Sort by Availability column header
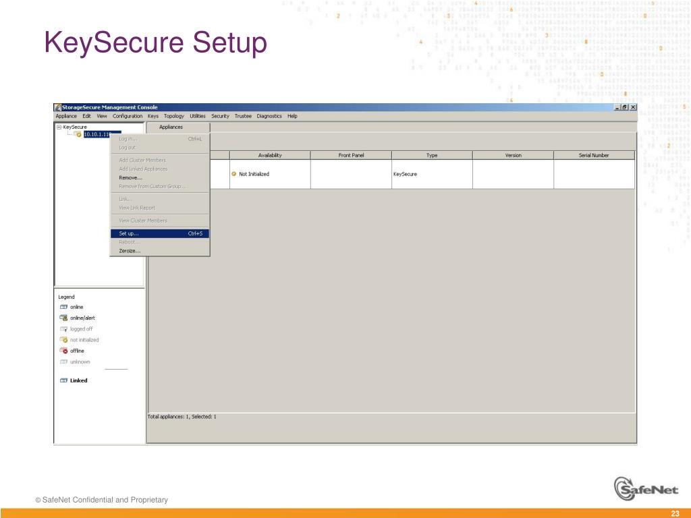Screen dimensions: 691x518 coord(270,156)
